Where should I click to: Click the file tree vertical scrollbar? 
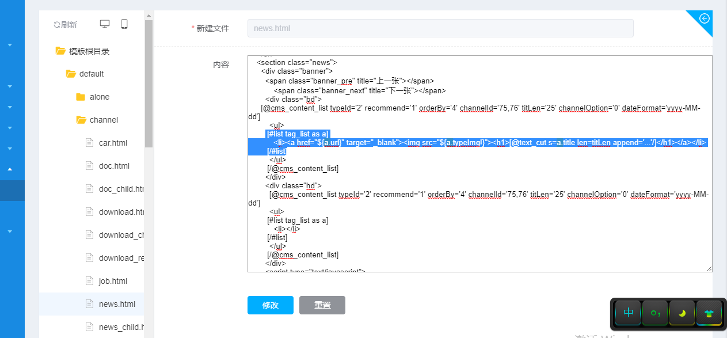point(149,86)
